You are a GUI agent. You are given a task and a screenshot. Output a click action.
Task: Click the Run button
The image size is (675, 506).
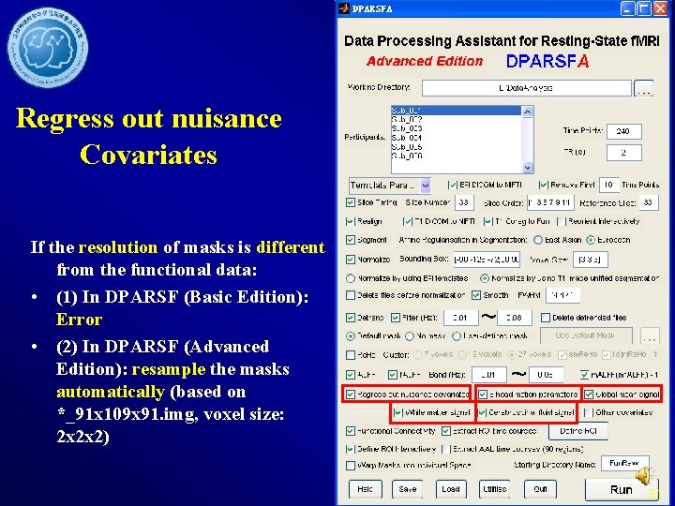pos(622,490)
